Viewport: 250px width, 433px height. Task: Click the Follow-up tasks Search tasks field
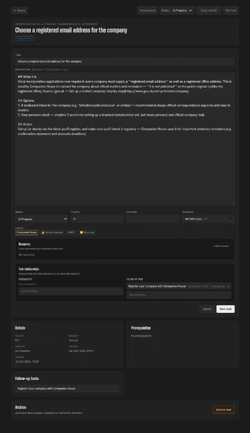[179, 295]
